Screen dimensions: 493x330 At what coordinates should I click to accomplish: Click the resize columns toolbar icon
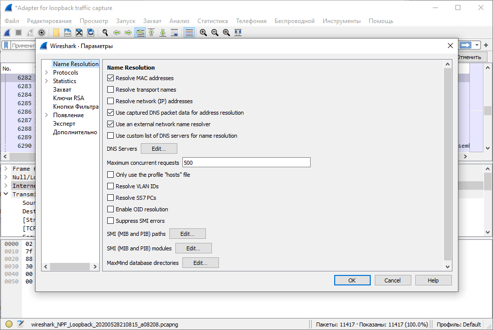238,33
